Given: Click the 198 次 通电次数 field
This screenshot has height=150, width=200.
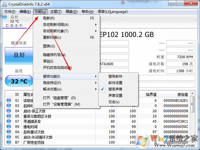Looking at the screenshot, I should coord(181,64).
